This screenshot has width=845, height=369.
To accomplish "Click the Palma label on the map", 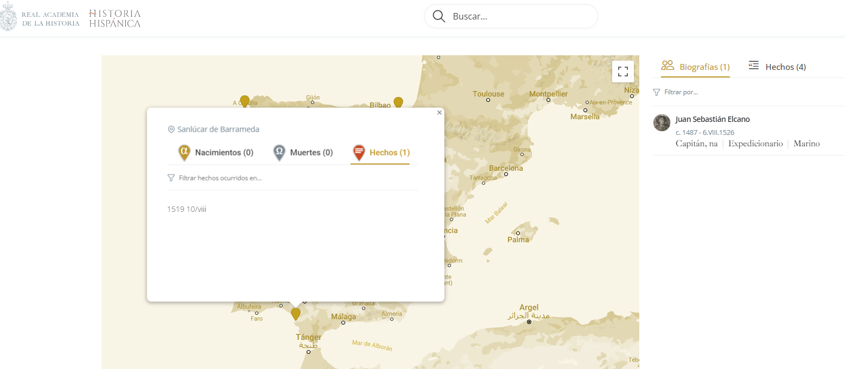I will pyautogui.click(x=518, y=239).
